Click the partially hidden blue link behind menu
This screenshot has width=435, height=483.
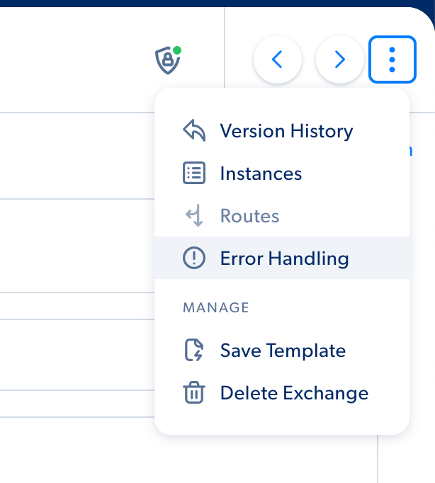coord(411,151)
